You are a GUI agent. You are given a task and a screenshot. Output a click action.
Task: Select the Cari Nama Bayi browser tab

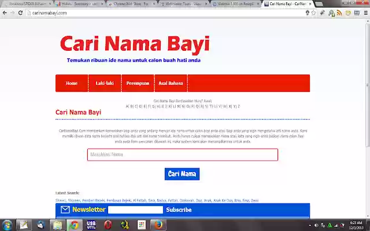tap(287, 4)
